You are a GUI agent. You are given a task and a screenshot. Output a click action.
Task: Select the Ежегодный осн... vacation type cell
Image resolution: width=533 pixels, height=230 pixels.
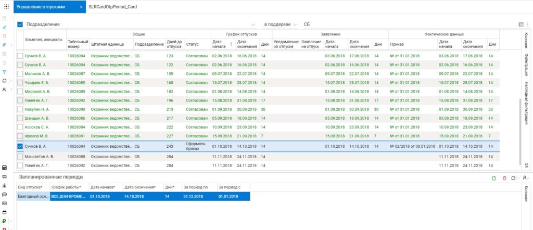click(33, 196)
